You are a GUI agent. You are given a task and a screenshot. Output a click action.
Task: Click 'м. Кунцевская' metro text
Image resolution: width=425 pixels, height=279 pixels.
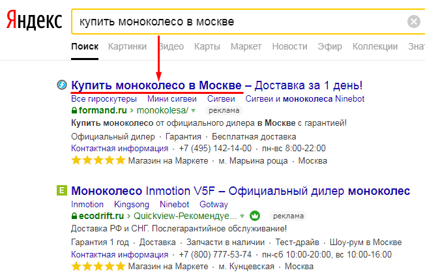tap(246, 266)
